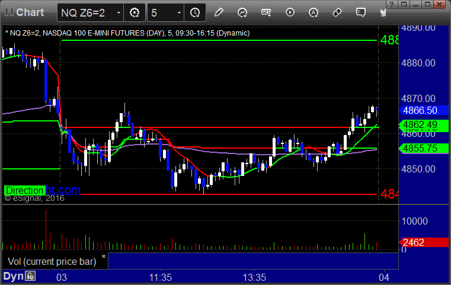Click the grip handle beside Chart title
The image size is (451, 285).
(9, 12)
